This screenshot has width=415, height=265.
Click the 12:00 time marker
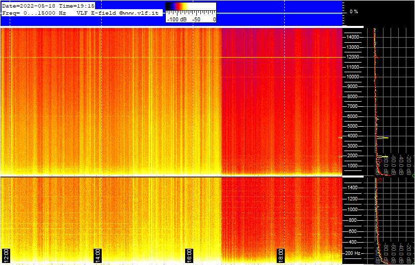6,253
